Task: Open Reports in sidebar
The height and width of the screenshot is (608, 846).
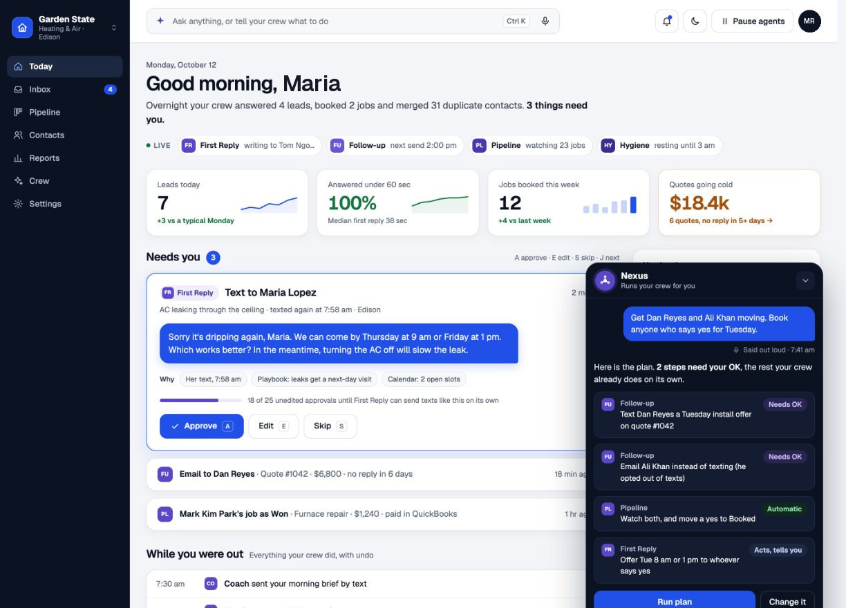Action: [x=65, y=158]
